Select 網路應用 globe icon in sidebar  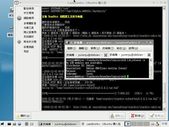19,18
